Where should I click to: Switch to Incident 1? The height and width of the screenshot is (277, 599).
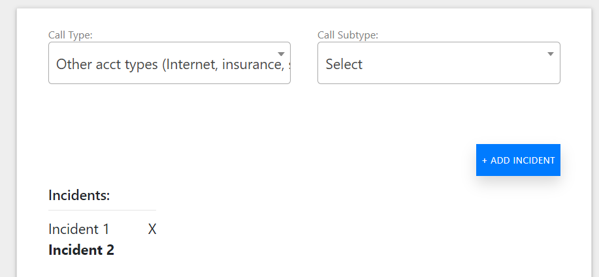coord(78,229)
